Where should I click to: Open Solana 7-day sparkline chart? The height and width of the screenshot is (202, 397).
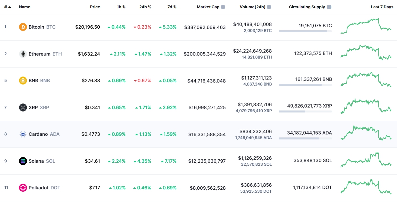coord(366,160)
